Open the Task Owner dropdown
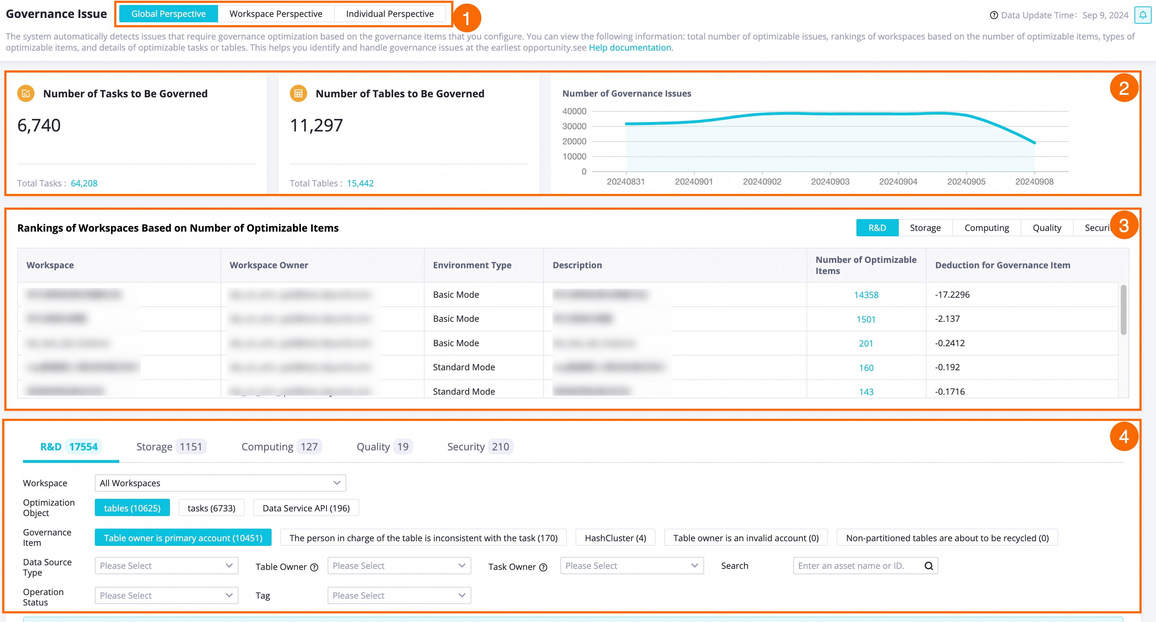1156x622 pixels. (632, 566)
